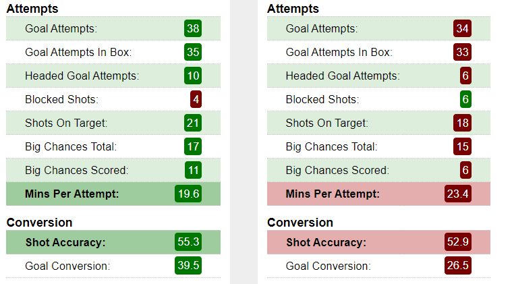This screenshot has height=284, width=512.
Task: Select left Shots On Target value 21
Action: (x=193, y=123)
